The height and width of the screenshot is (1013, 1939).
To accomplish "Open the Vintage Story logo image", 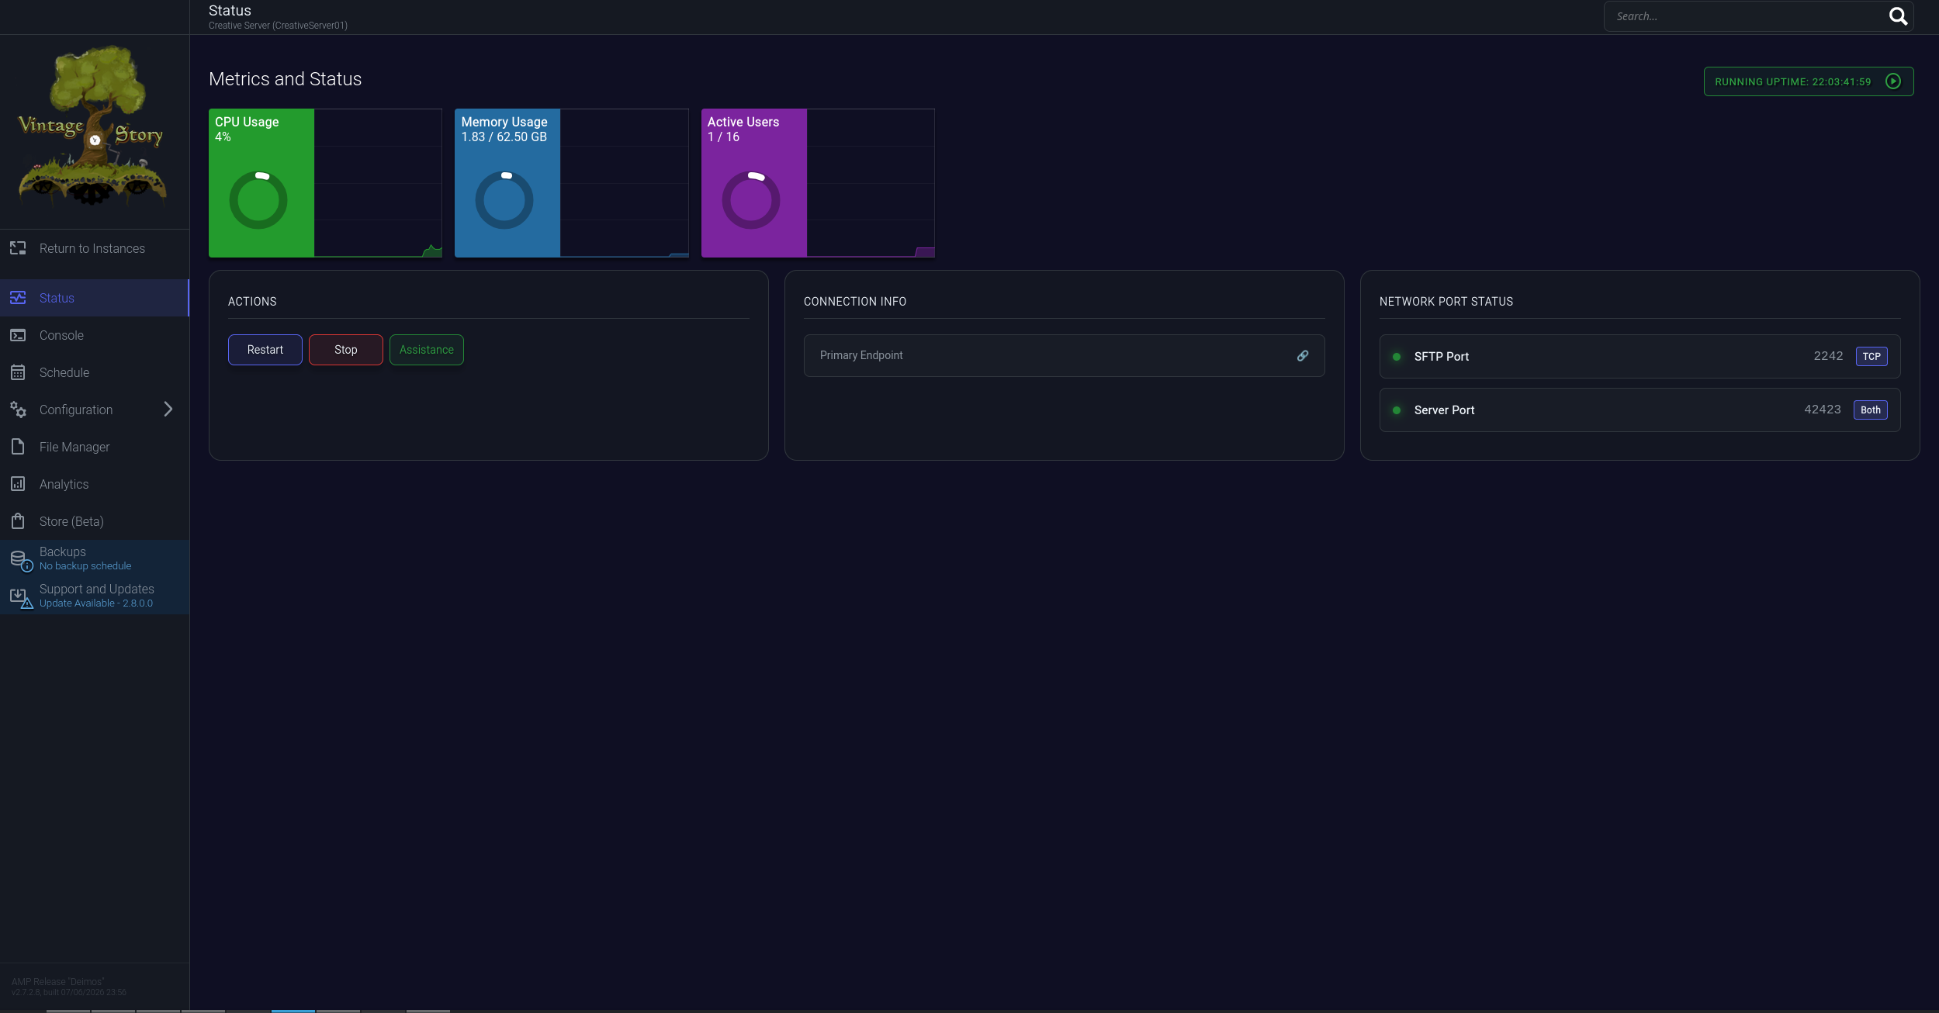I will [92, 126].
